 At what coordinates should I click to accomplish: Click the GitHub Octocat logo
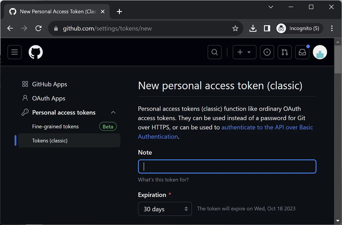pyautogui.click(x=36, y=52)
